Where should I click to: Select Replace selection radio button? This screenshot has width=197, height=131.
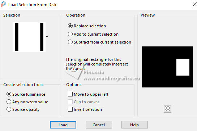[70, 26]
